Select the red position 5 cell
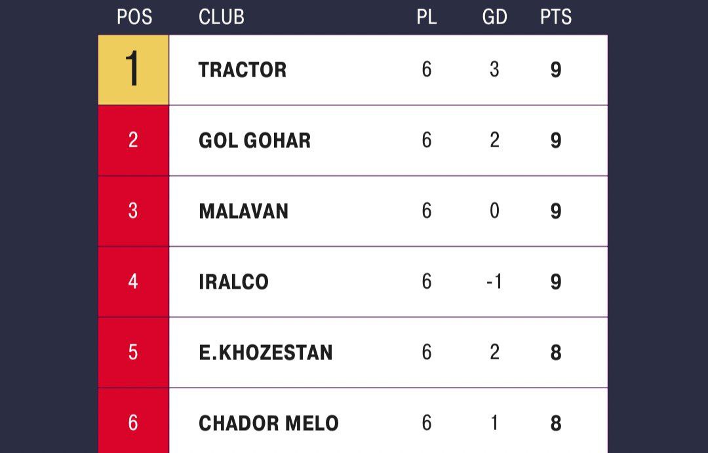Viewport: 708px width, 453px height. 133,353
